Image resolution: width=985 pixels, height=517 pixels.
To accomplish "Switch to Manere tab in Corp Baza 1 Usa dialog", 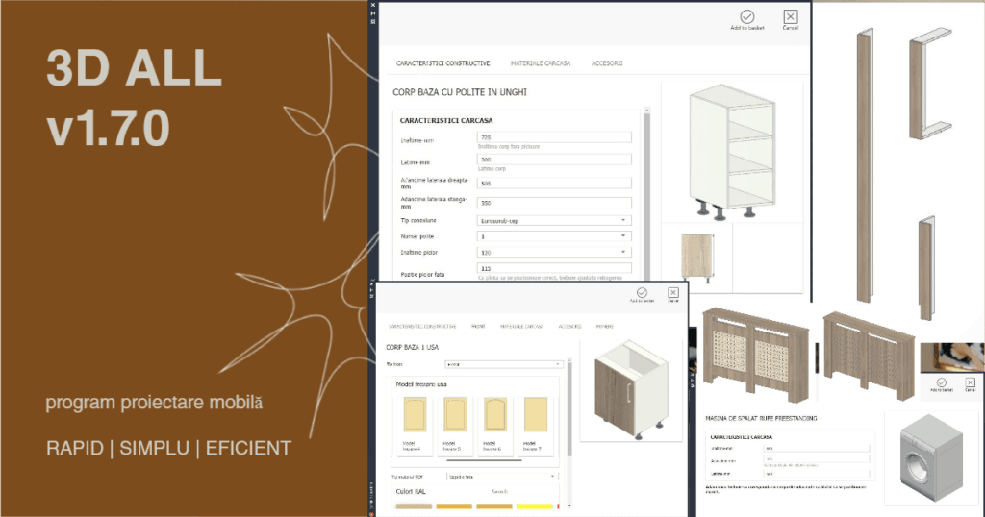I will [x=604, y=327].
